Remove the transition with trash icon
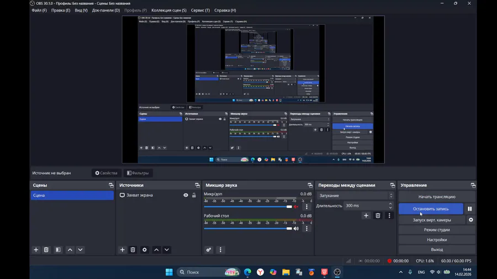This screenshot has width=497, height=279. click(x=378, y=216)
